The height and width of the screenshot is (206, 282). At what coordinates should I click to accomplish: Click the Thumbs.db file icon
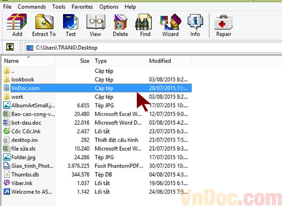coord(7,174)
